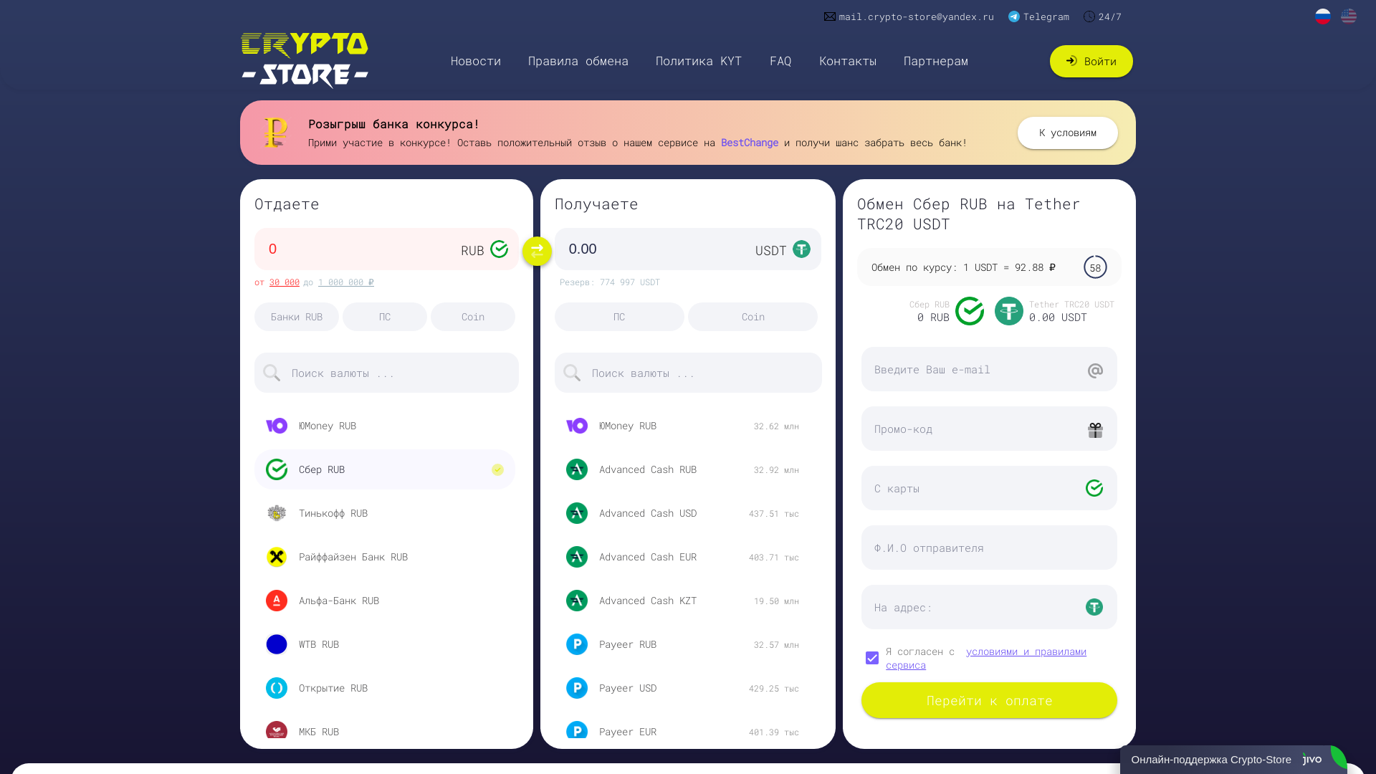1376x774 pixels.
Task: Click the swap direction arrows icon
Action: click(x=537, y=251)
